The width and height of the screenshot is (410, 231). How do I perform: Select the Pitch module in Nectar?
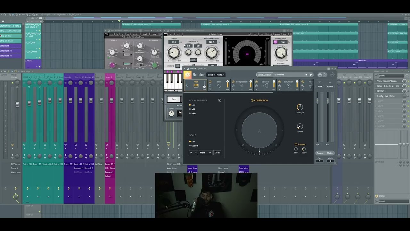(x=196, y=85)
